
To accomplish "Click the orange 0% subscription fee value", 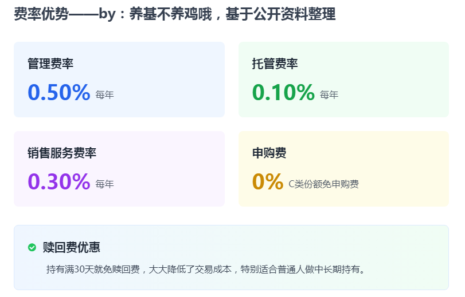I will click(268, 181).
